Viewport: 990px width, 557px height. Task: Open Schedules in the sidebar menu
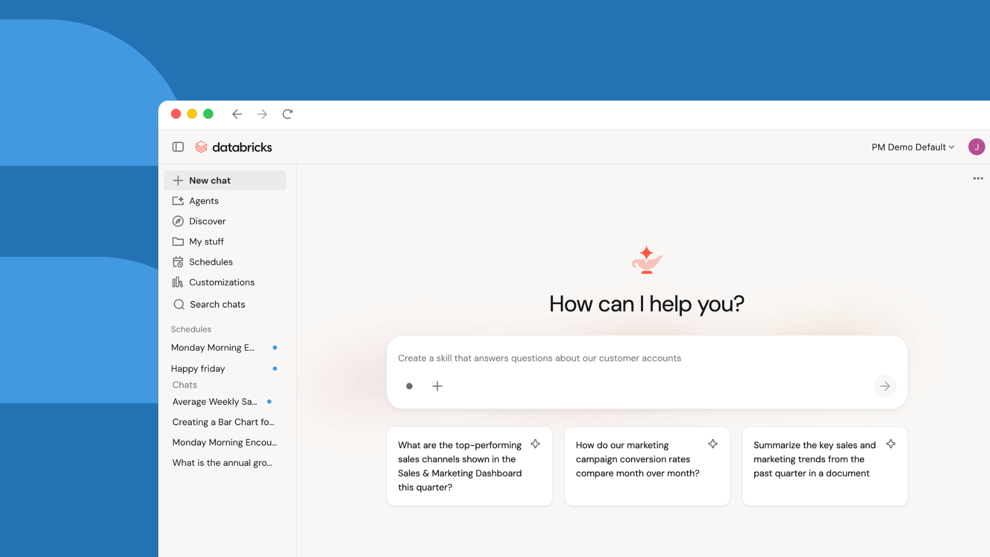[x=225, y=262]
